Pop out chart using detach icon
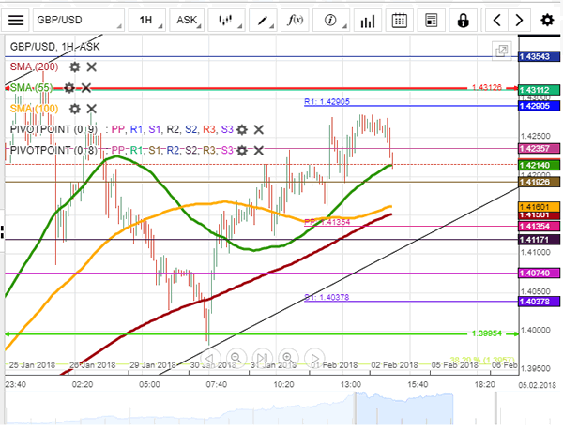The width and height of the screenshot is (563, 429). click(502, 51)
